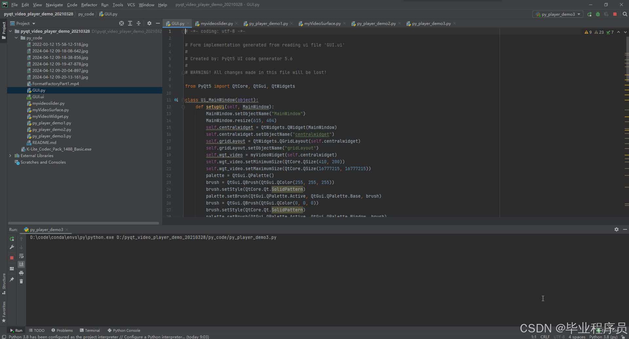Jump to the next highlighted error

point(625,32)
